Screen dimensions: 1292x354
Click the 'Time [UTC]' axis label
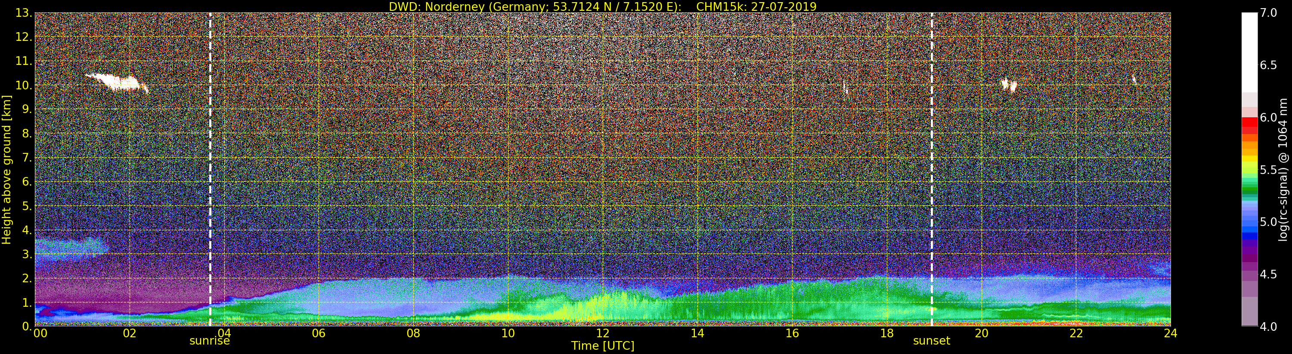603,346
